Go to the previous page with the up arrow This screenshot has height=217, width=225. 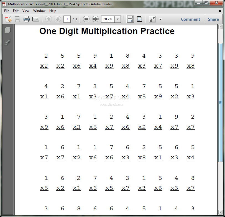click(48, 19)
